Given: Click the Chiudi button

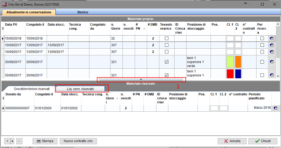Looking at the screenshot, I should 263,141.
